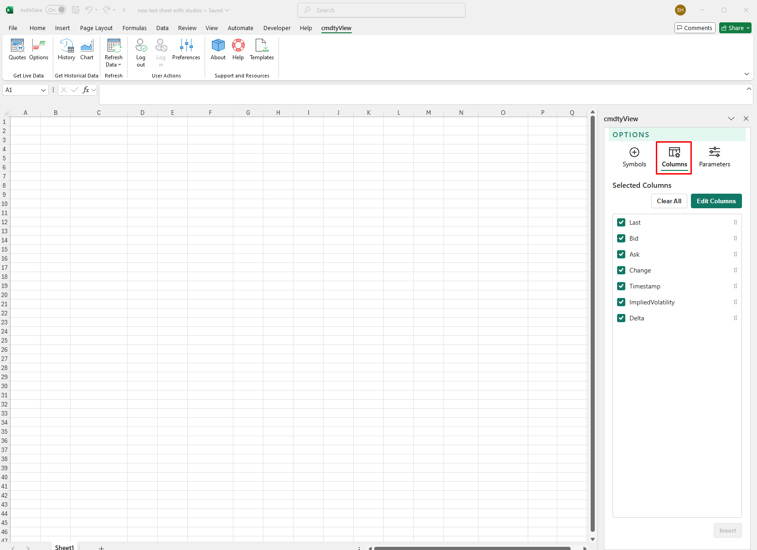Click drag handle for Ask column
Viewport: 757px width, 550px height.
click(x=735, y=254)
